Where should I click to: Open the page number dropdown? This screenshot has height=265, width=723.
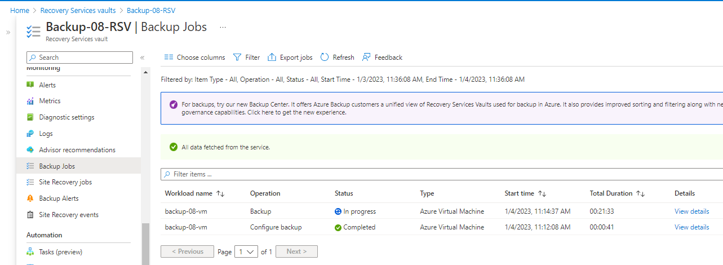(x=247, y=251)
